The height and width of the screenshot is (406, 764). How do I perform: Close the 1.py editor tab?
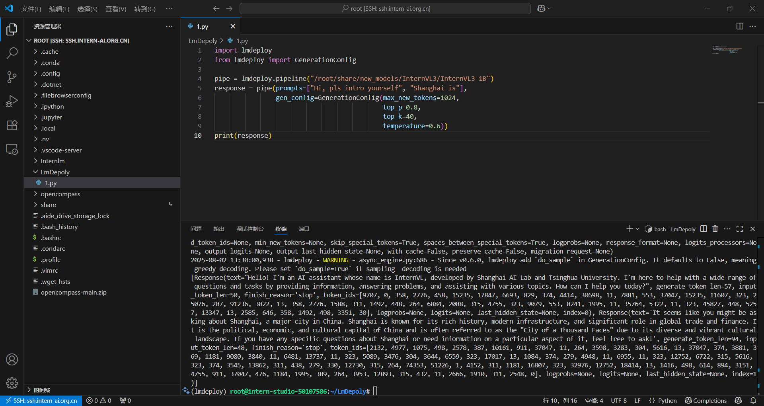pyautogui.click(x=233, y=26)
